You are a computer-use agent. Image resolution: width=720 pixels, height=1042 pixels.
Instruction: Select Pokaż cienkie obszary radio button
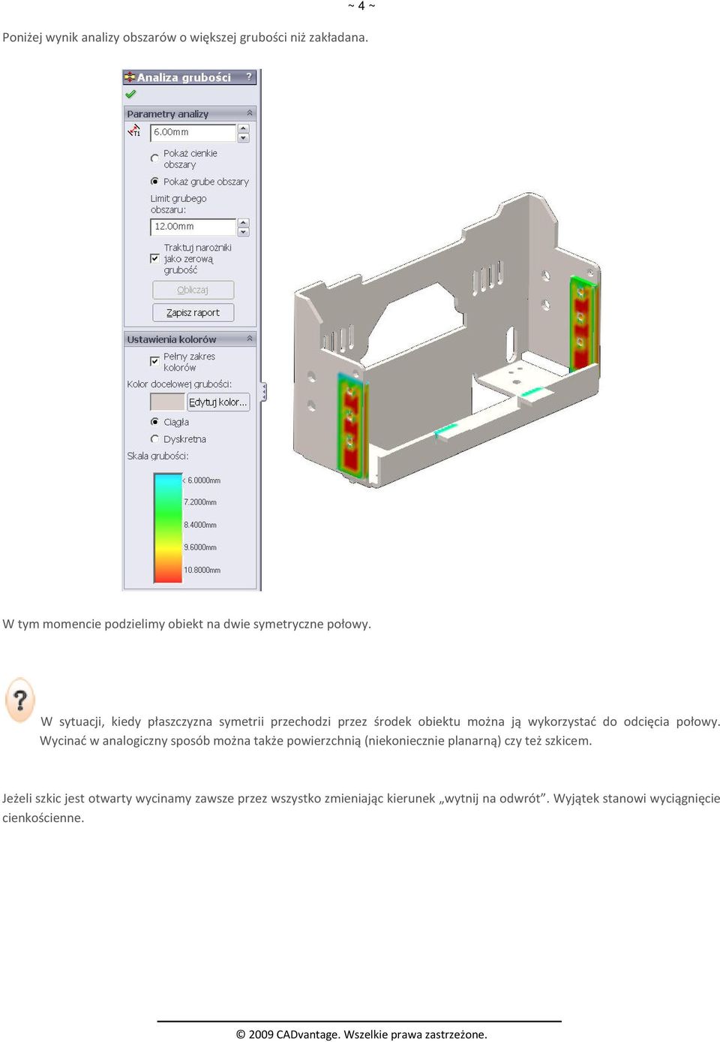pyautogui.click(x=154, y=158)
